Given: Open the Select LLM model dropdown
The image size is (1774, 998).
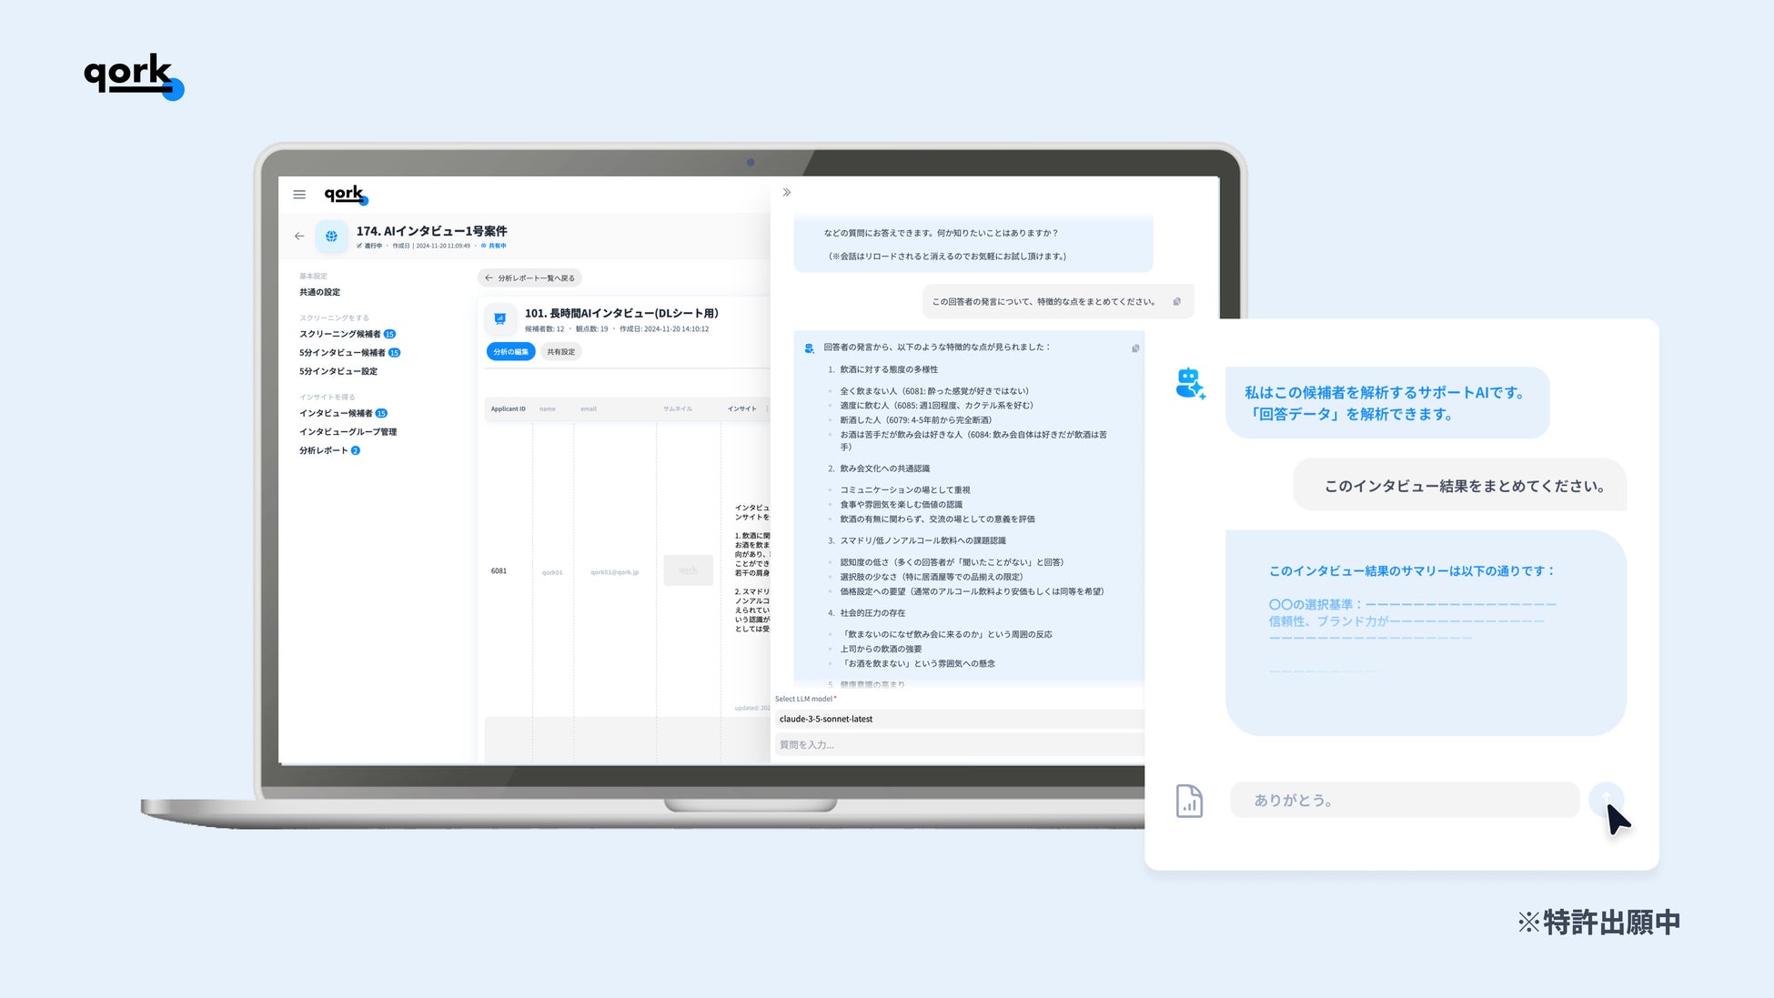Looking at the screenshot, I should click(959, 719).
